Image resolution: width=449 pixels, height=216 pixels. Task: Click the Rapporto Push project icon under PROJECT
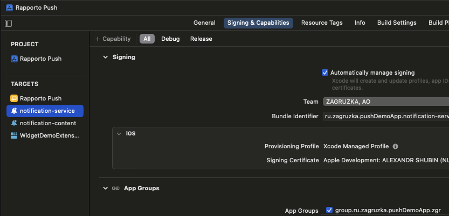pos(14,59)
